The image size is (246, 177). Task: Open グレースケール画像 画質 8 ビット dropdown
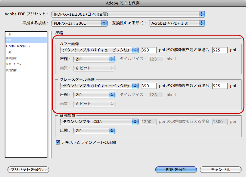coord(94,104)
